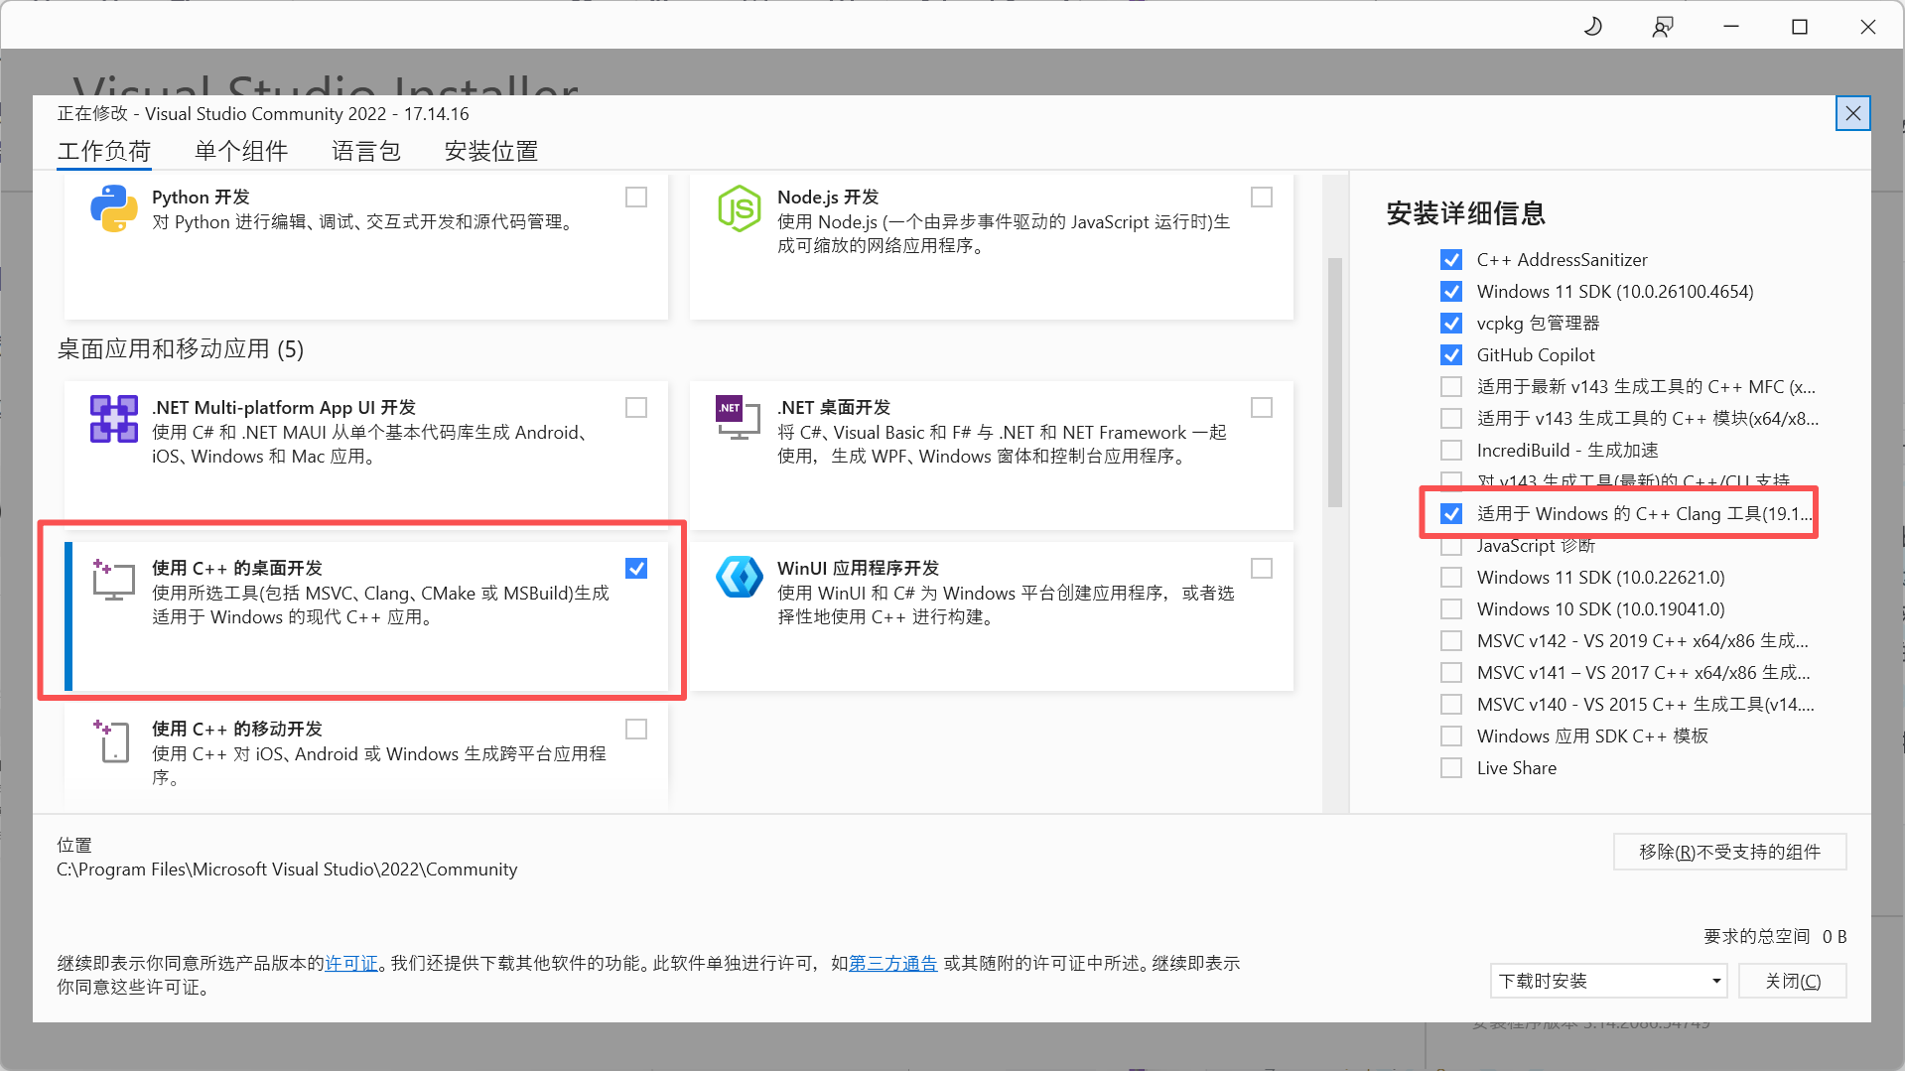Viewport: 1905px width, 1071px height.
Task: Check the WinUI 应用程序开发 checkbox
Action: click(x=1262, y=569)
